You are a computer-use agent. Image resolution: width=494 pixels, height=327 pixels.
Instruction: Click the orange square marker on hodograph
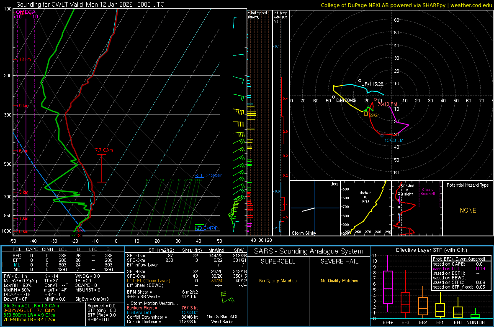366,114
